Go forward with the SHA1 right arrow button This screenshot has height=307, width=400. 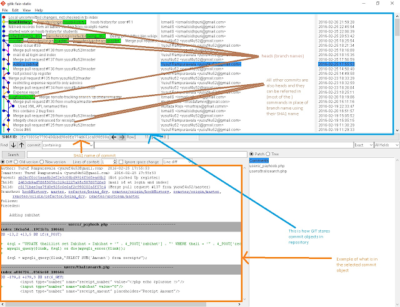click(x=122, y=137)
